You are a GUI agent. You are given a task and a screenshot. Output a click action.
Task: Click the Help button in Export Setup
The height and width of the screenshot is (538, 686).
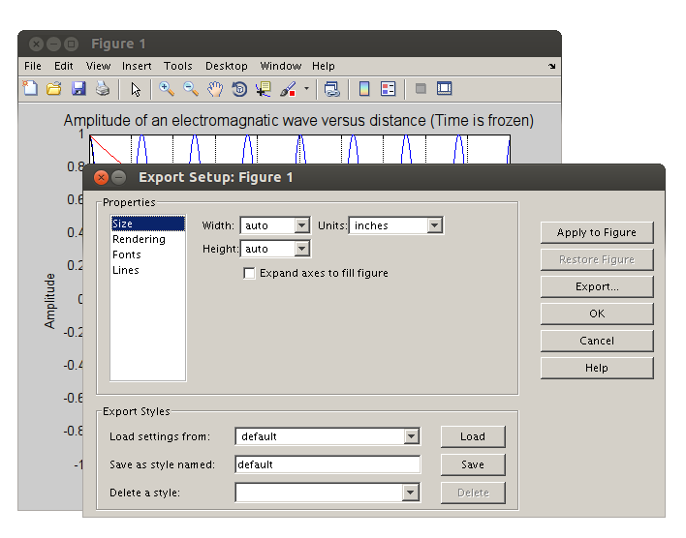(597, 368)
